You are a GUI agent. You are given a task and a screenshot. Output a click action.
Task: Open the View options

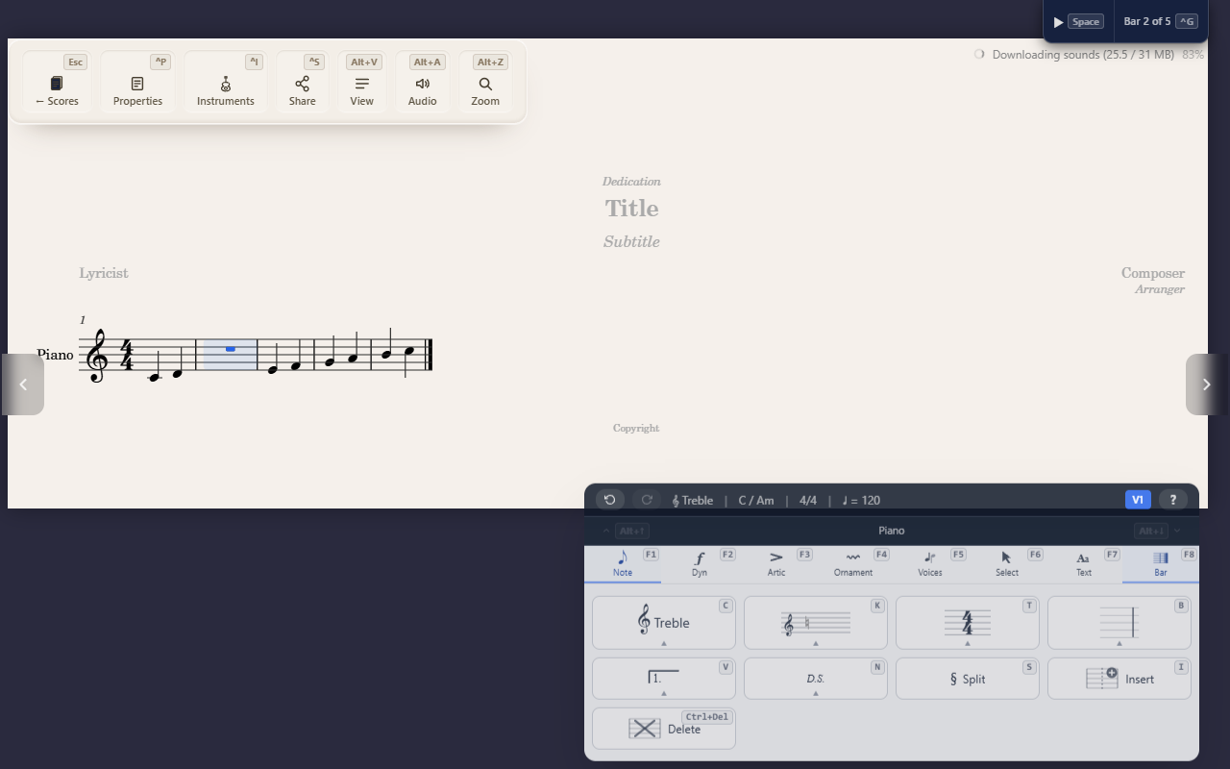tap(361, 83)
